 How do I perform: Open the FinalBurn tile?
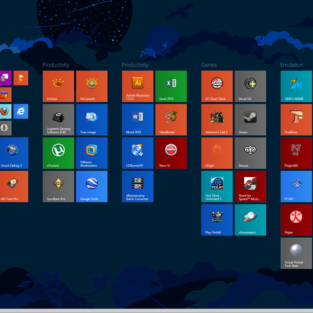tap(296, 120)
